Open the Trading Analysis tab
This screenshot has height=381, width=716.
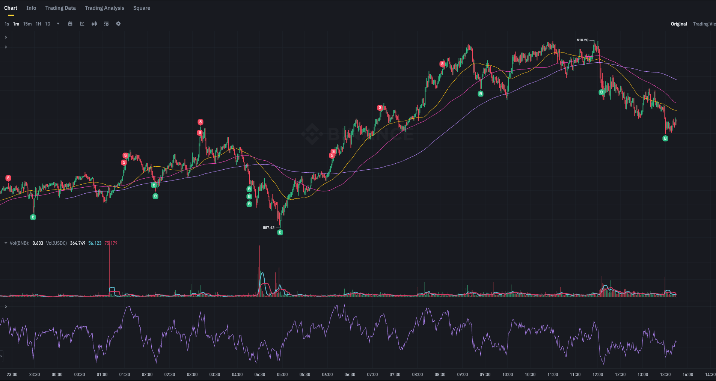[x=104, y=8]
